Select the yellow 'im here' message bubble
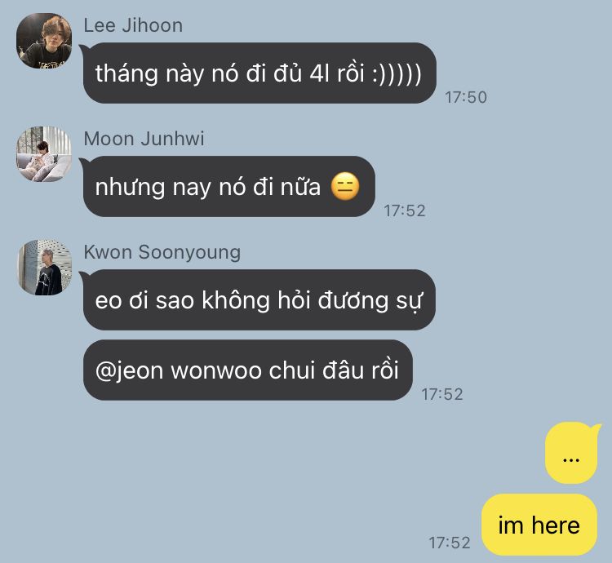Viewport: 612px width, 563px height. [x=539, y=525]
